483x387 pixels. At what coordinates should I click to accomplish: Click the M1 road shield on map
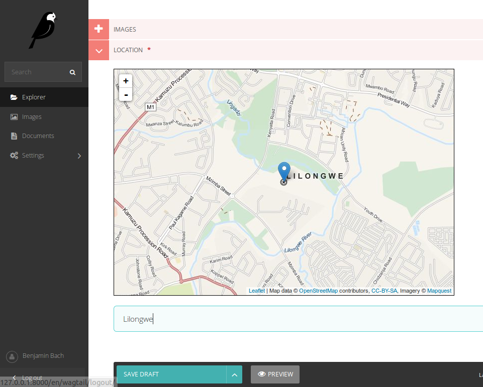pos(150,107)
